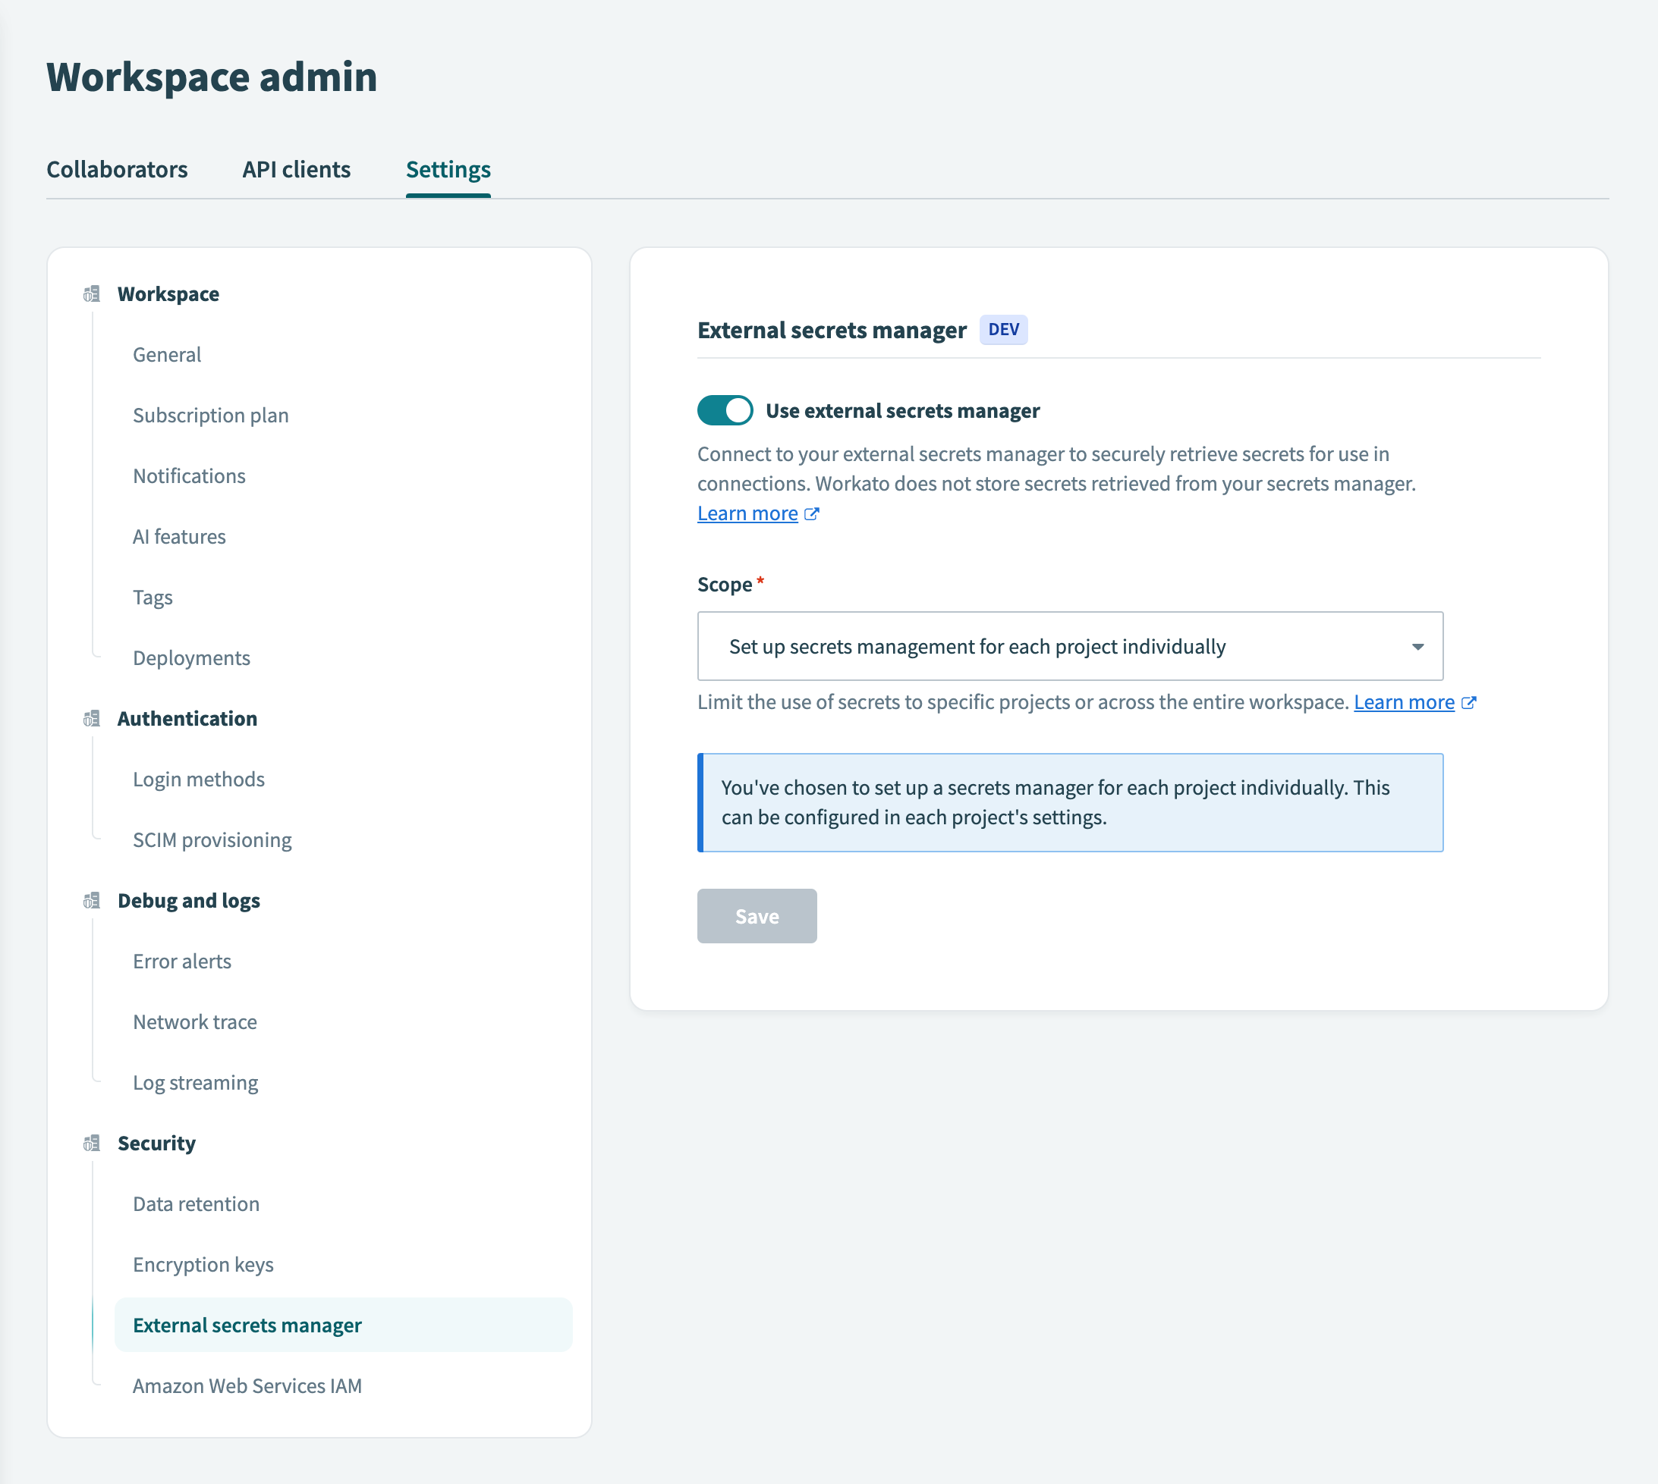Open Notifications settings in sidebar
This screenshot has width=1658, height=1484.
[x=188, y=475]
